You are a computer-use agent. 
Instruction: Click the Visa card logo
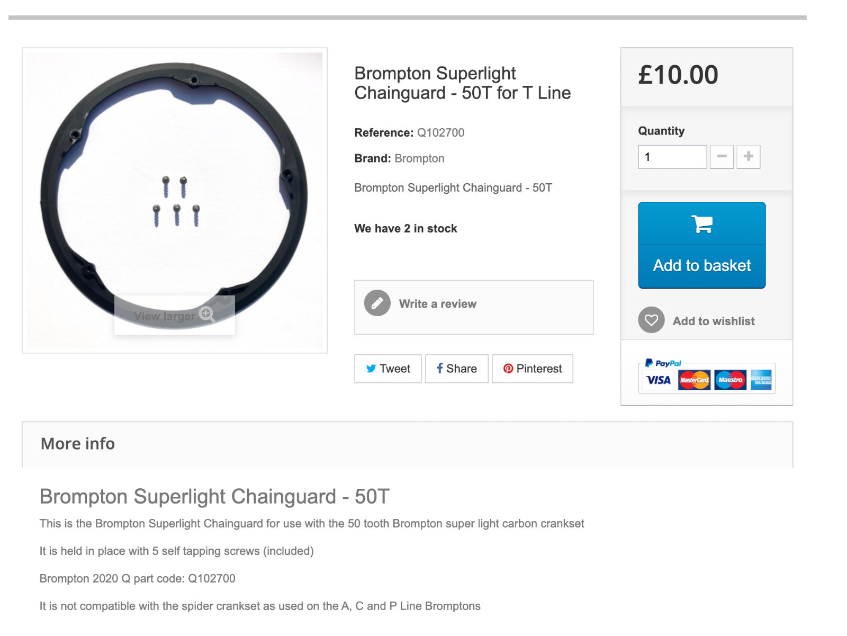[x=658, y=380]
